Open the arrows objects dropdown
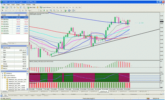The height and width of the screenshot is (100, 165). (x=30, y=11)
